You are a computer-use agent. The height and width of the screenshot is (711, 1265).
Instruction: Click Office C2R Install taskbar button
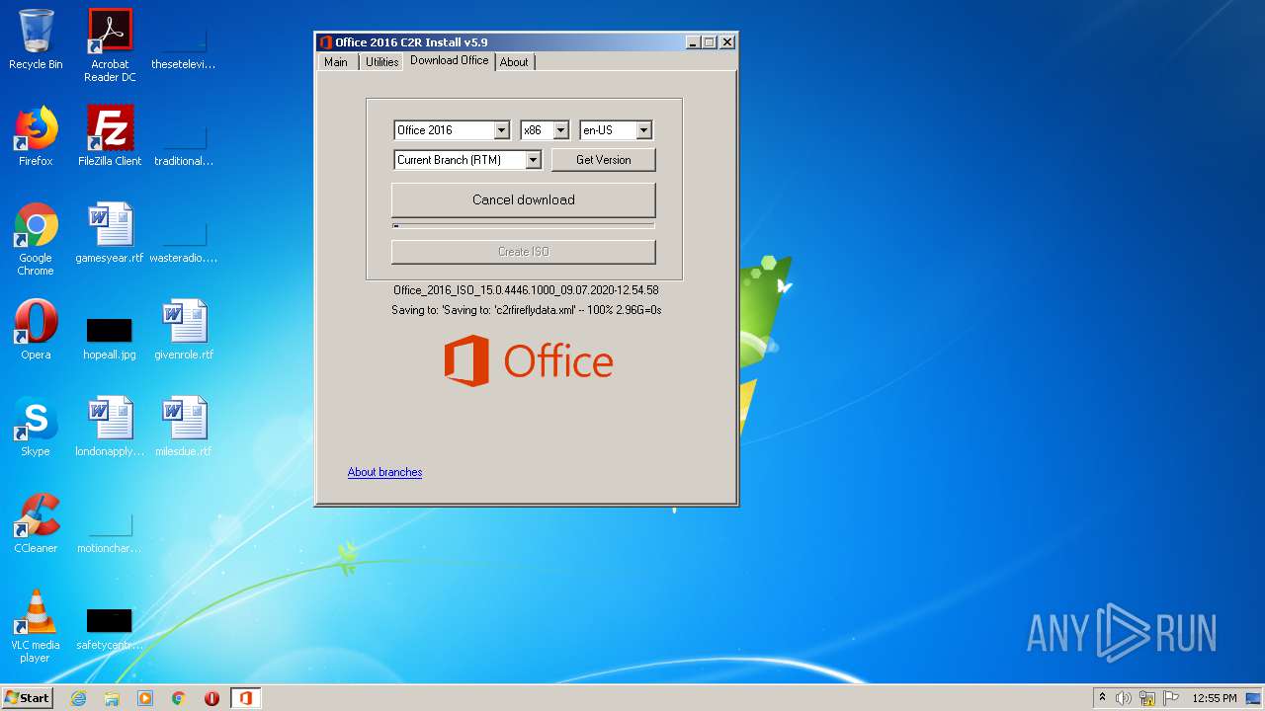pos(245,698)
